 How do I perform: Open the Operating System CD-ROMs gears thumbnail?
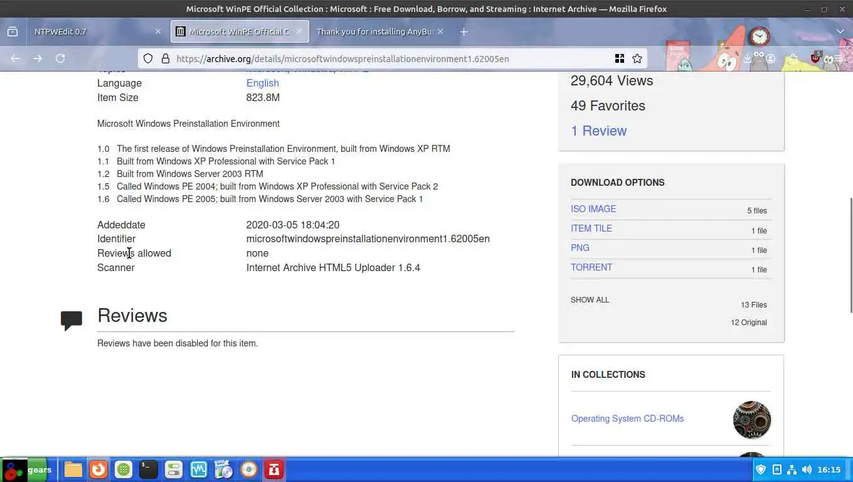point(751,420)
